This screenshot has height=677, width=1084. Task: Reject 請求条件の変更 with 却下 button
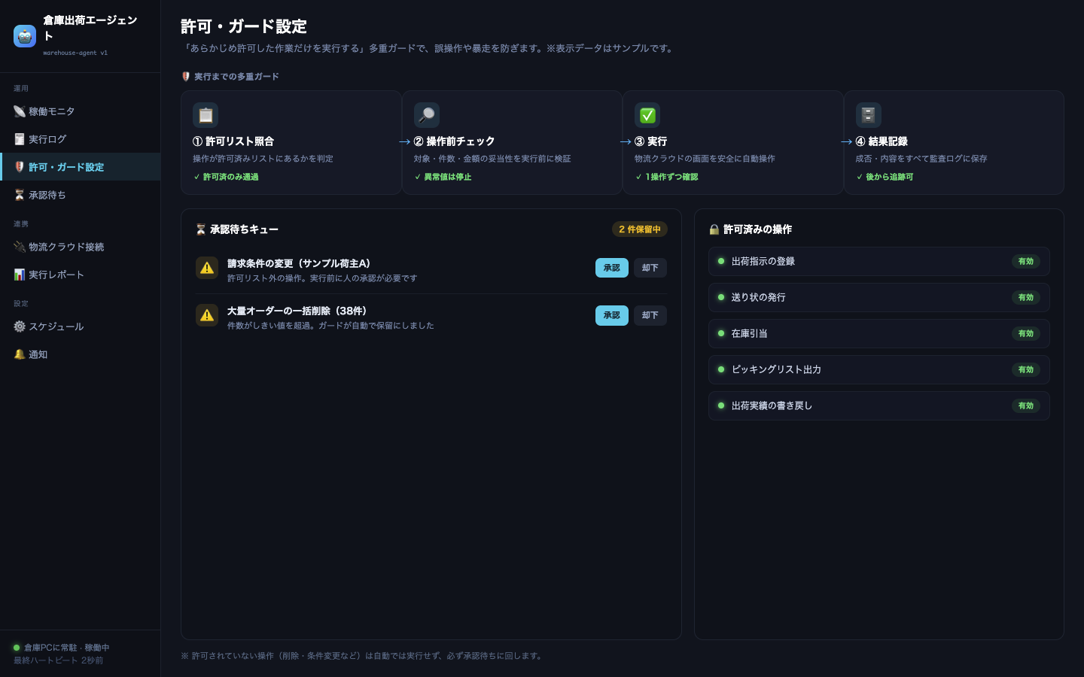coord(650,268)
